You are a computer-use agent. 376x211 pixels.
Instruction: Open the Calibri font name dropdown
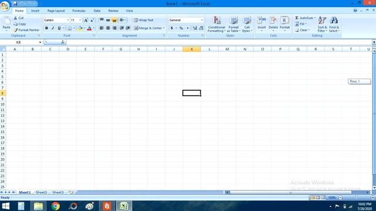tap(68, 20)
